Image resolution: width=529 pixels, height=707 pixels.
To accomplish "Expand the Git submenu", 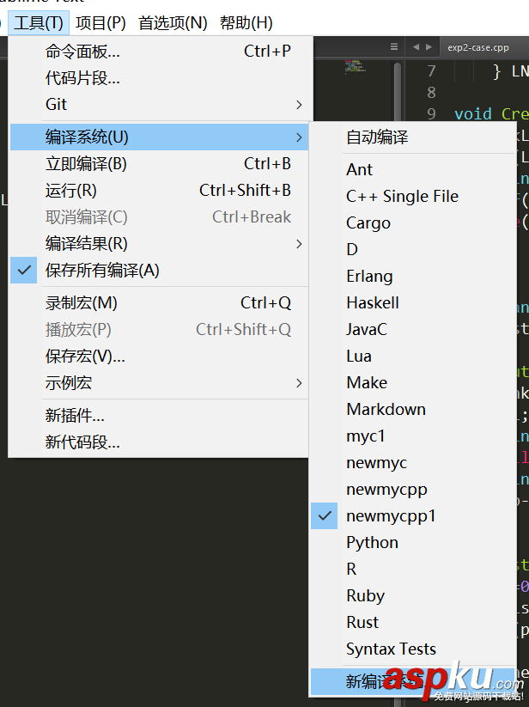I will [159, 105].
